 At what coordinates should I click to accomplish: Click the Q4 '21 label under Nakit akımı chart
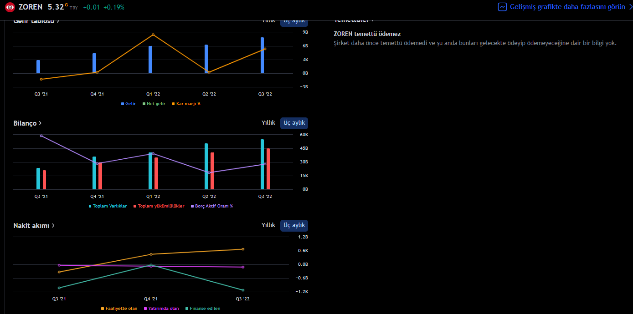151,299
